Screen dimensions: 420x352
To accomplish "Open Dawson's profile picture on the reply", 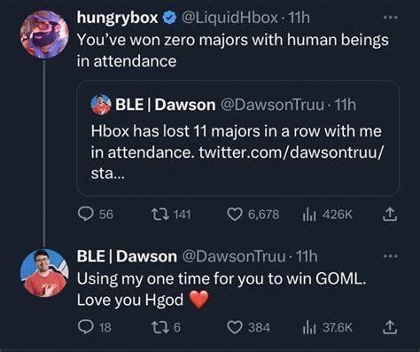I will point(44,272).
